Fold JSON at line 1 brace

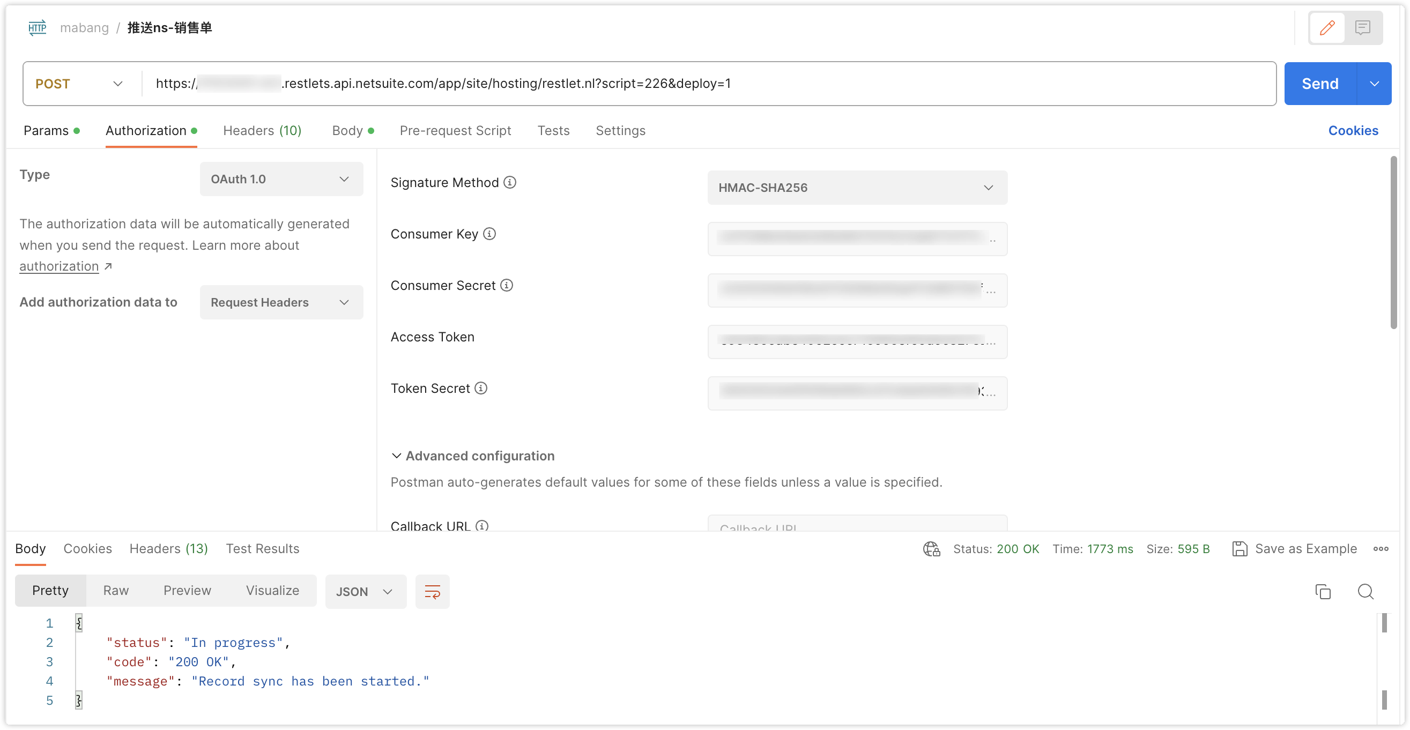click(79, 623)
